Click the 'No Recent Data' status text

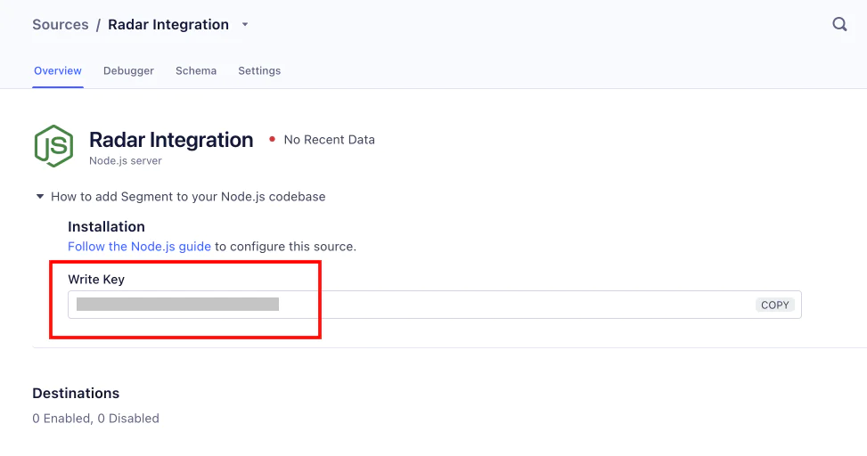pyautogui.click(x=329, y=140)
